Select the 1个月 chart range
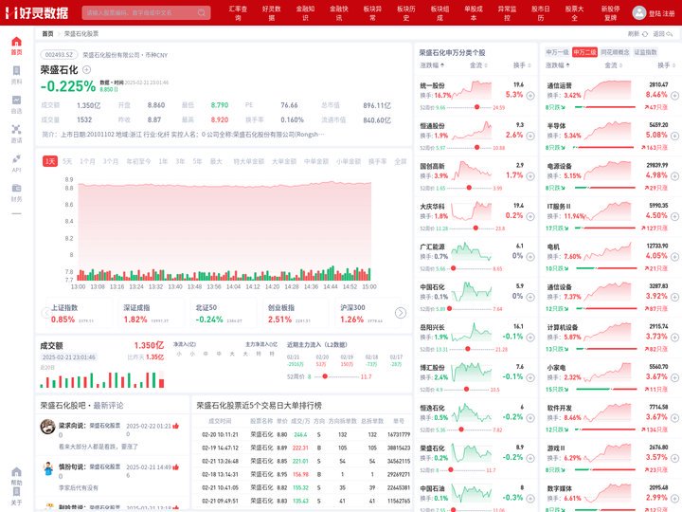Screen dimensions: 682x512 [x=87, y=161]
